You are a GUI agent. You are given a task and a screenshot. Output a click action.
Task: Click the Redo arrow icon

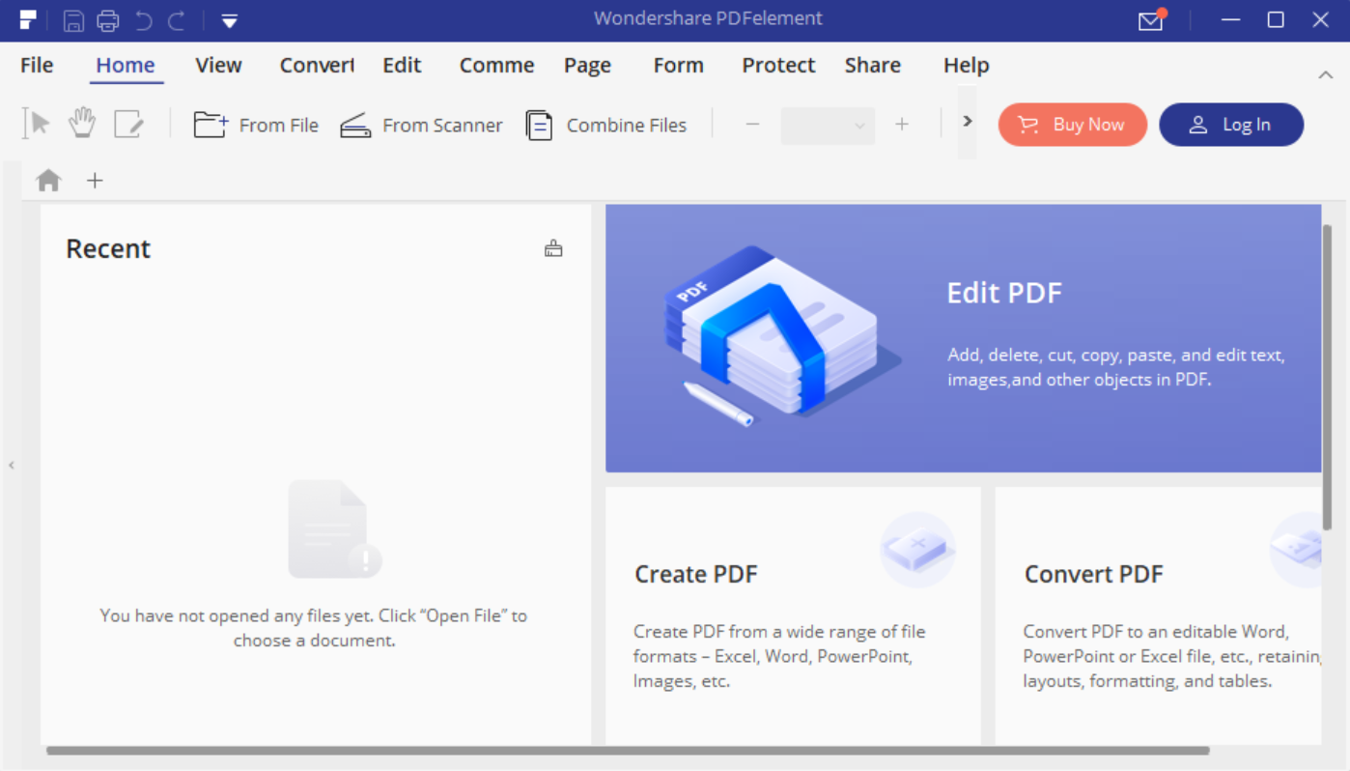click(x=177, y=20)
